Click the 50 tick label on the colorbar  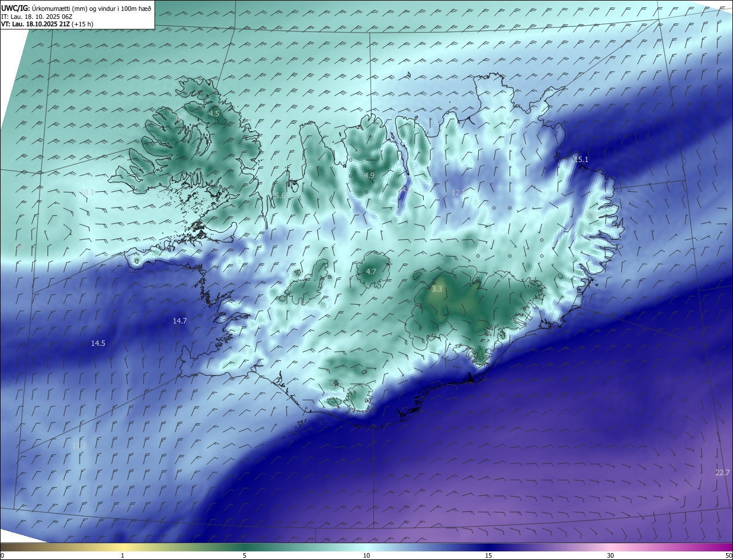click(x=728, y=555)
